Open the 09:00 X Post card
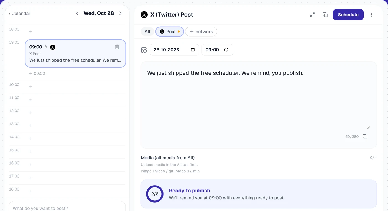Screen dimensions: 388x211 75,53
